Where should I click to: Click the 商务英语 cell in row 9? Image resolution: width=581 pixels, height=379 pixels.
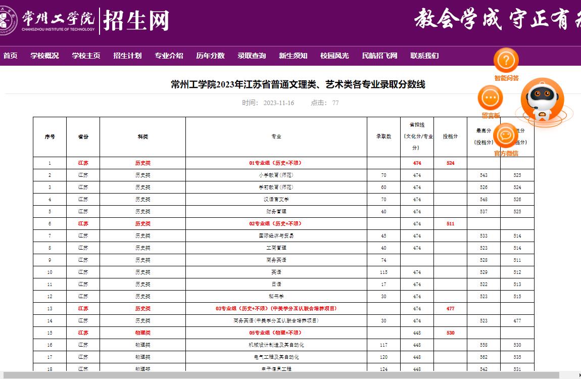276,260
